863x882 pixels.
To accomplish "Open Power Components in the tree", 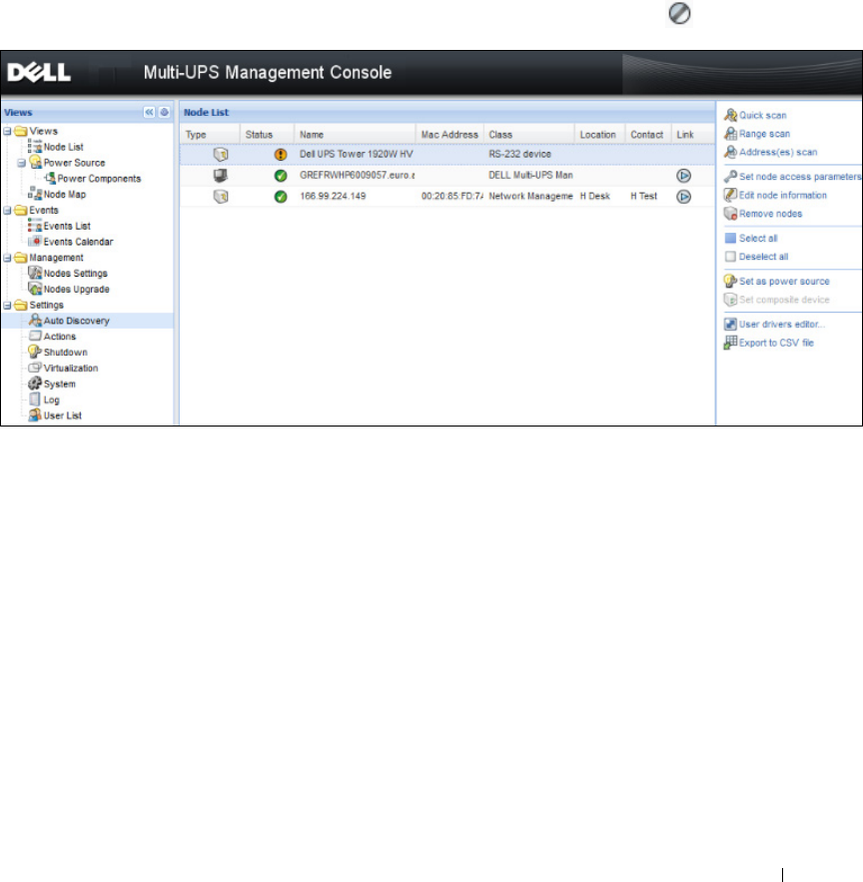I will (99, 179).
